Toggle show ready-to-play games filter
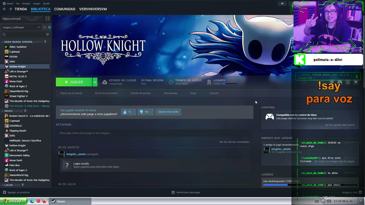The width and height of the screenshot is (365, 205). click(x=49, y=27)
